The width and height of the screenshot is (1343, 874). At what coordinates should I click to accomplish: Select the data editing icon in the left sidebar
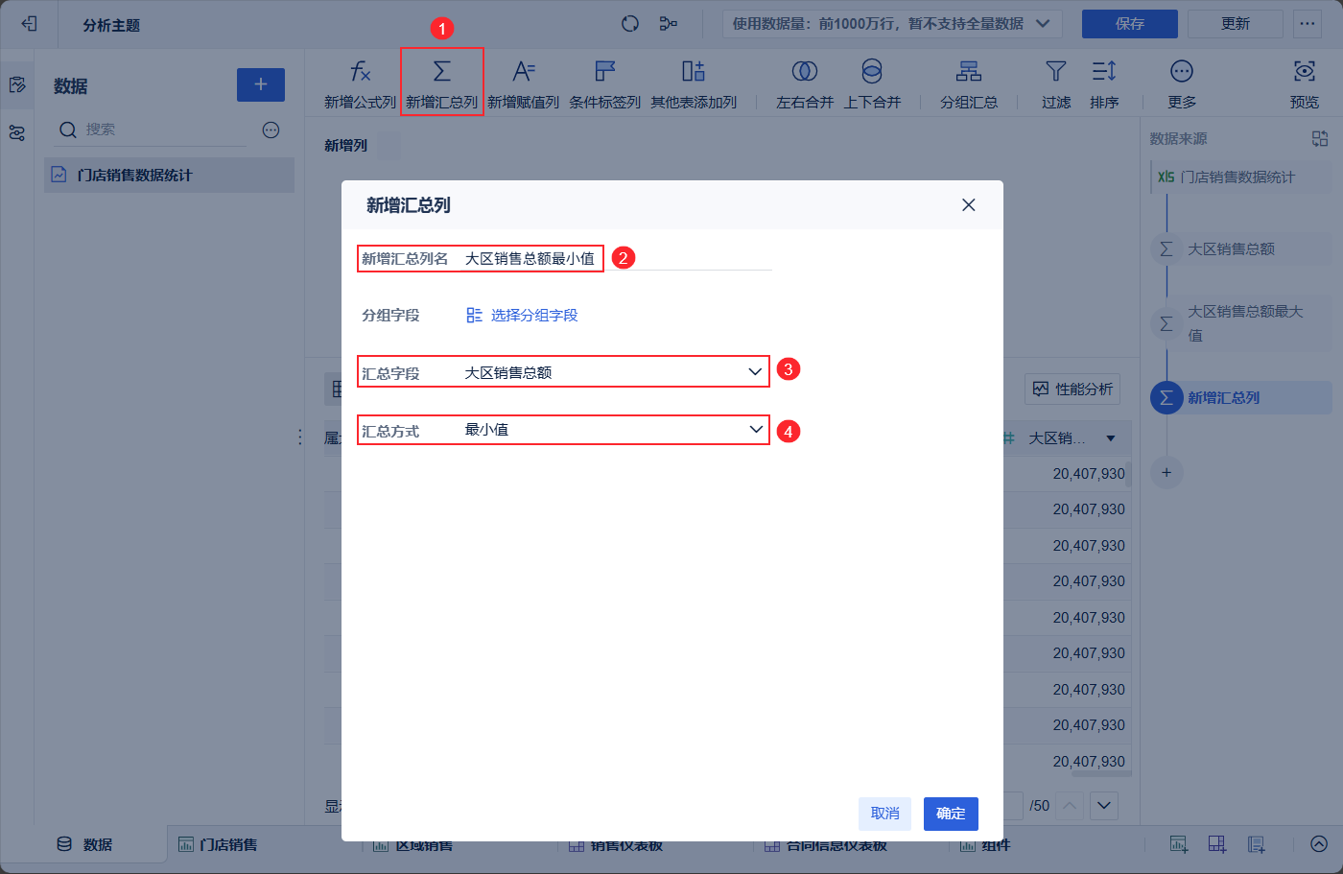pos(17,85)
